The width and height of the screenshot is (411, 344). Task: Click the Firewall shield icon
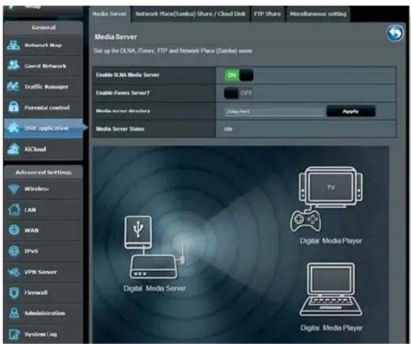(x=14, y=292)
